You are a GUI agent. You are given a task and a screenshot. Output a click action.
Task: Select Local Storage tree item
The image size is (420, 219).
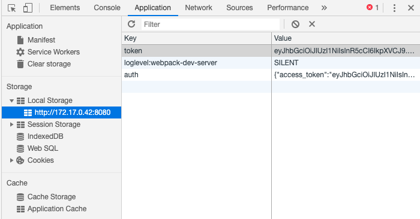coord(50,101)
